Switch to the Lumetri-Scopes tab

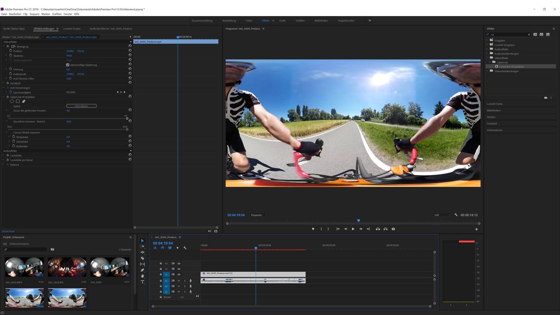pyautogui.click(x=72, y=29)
